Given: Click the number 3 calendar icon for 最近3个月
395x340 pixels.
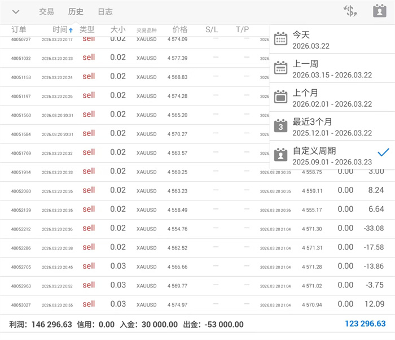Looking at the screenshot, I should 280,126.
